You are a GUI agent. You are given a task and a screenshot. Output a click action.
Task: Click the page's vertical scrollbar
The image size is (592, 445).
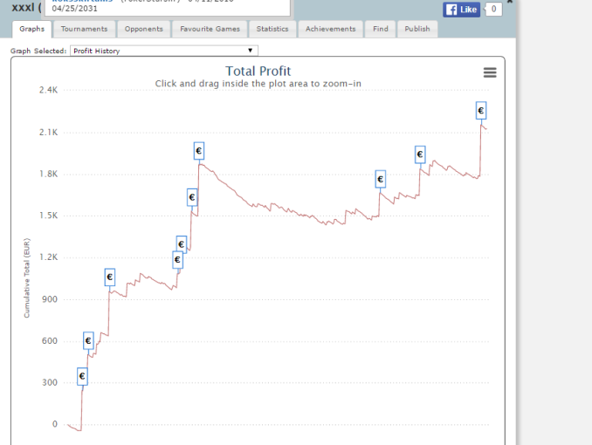[x=511, y=218]
